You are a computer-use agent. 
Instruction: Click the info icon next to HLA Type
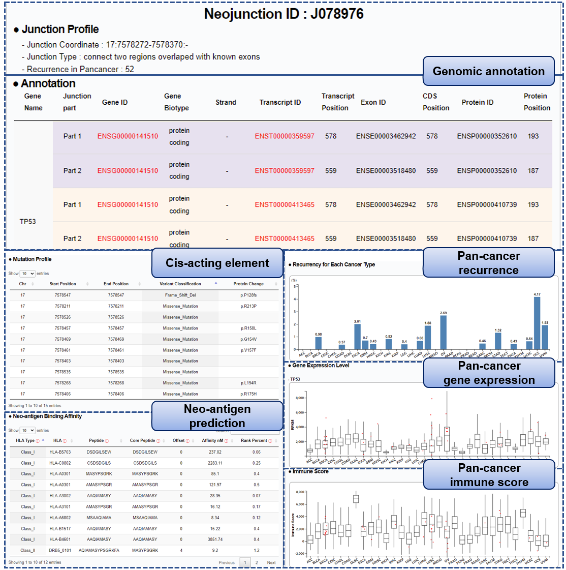(38, 441)
